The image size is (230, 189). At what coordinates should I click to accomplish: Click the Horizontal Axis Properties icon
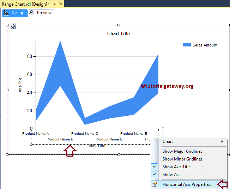pyautogui.click(x=155, y=184)
